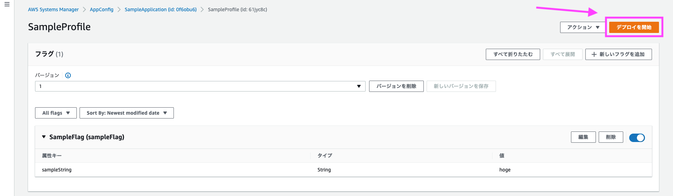Open Sort By Newest modified date dropdown
673x196 pixels.
click(127, 113)
